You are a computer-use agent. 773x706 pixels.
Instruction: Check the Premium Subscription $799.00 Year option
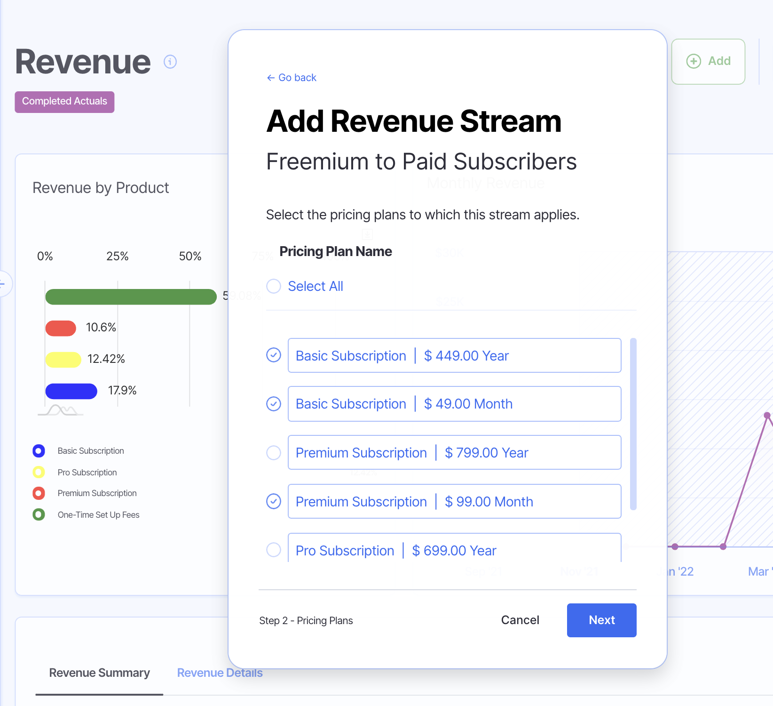click(x=274, y=453)
